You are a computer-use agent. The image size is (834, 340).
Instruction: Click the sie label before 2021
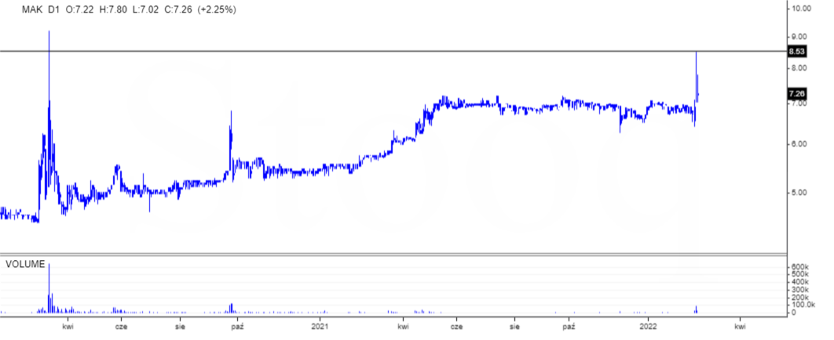point(181,326)
